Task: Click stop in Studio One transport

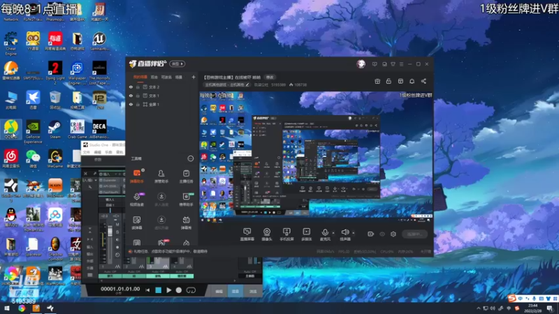Action: pyautogui.click(x=159, y=290)
